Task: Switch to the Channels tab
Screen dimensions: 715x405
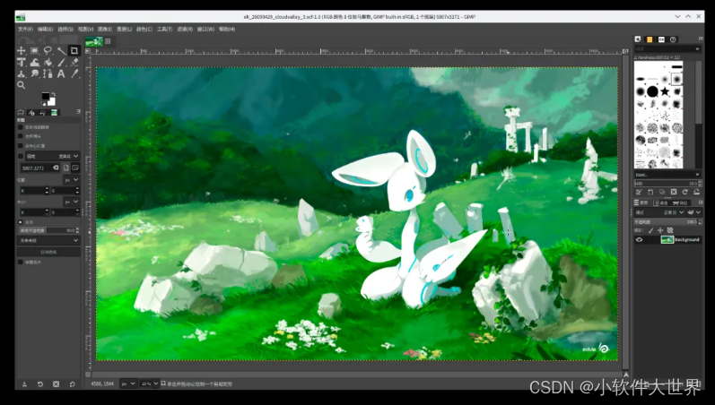Action: pyautogui.click(x=662, y=202)
